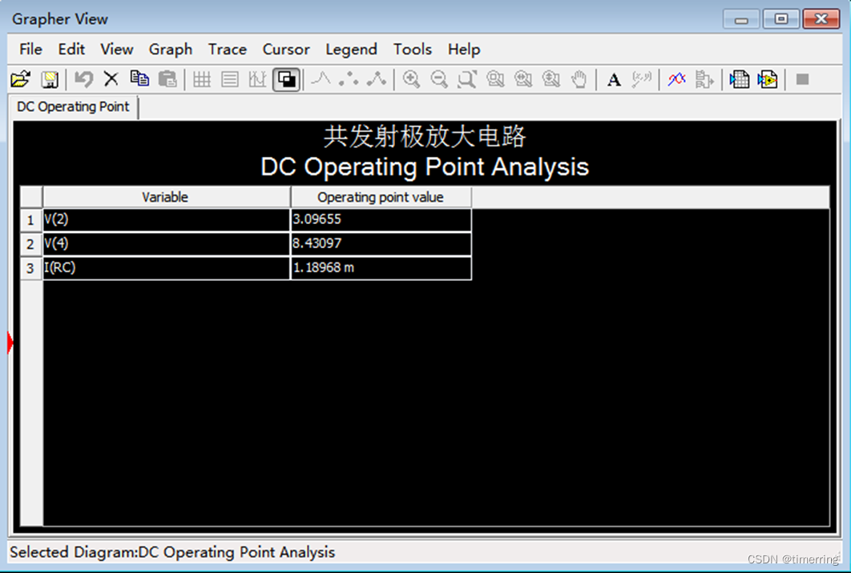Open the File menu
Viewport: 851px width, 573px height.
[30, 50]
